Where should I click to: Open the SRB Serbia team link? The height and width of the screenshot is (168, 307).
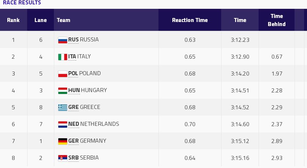[84, 158]
